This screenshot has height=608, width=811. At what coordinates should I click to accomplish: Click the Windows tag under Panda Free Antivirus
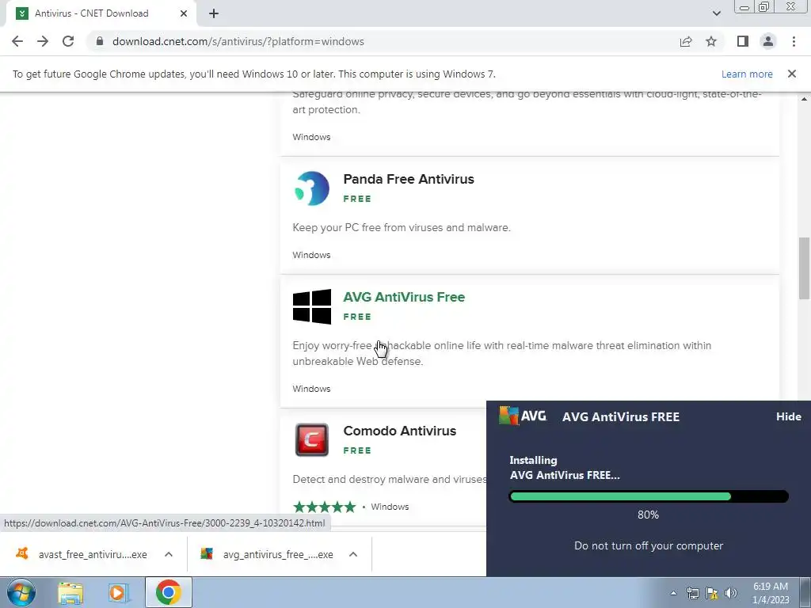[311, 255]
